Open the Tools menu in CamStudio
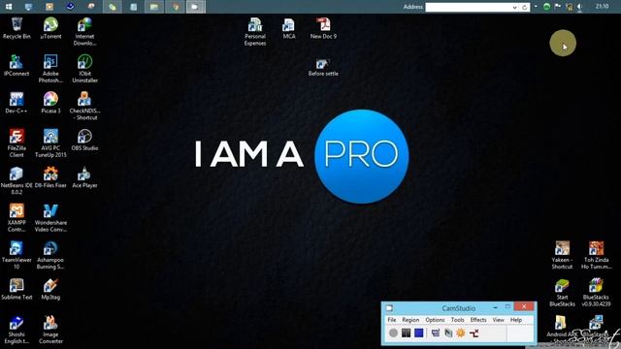This screenshot has height=349, width=621. click(x=457, y=320)
